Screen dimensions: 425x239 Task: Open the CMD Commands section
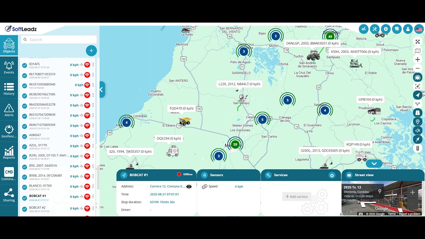[x=9, y=174]
